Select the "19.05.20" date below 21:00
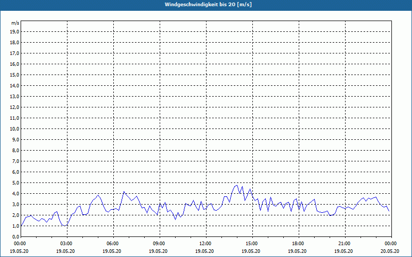Screen dimensions: 412x257 (x=344, y=251)
